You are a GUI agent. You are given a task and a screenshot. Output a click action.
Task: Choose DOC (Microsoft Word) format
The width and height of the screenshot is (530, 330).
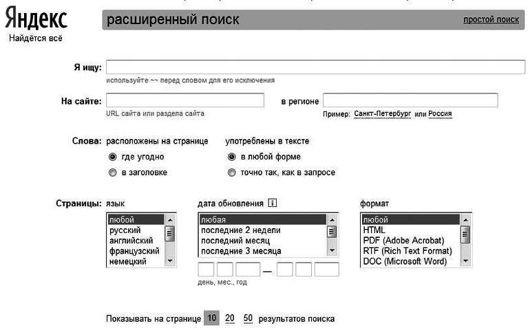411,261
